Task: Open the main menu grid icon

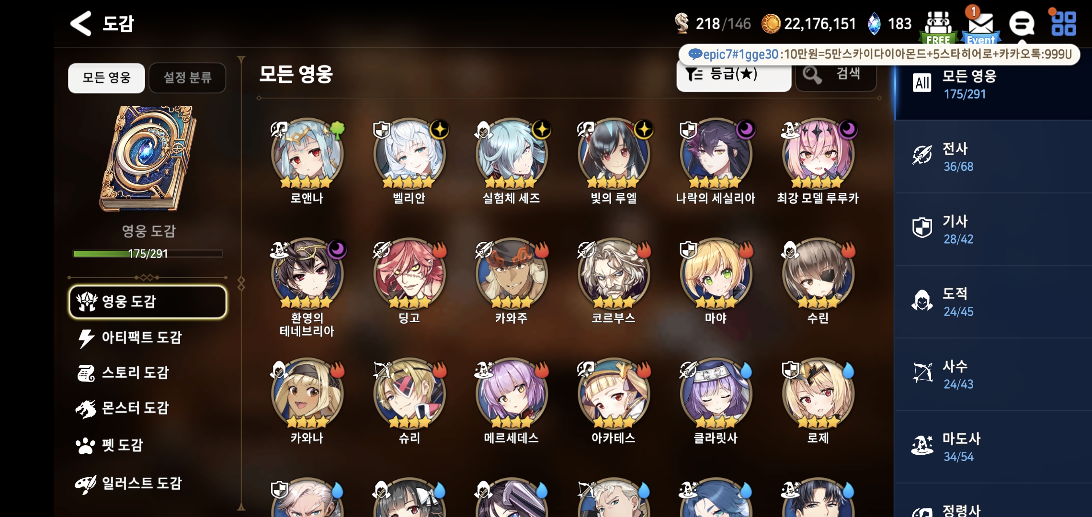Action: (x=1063, y=23)
